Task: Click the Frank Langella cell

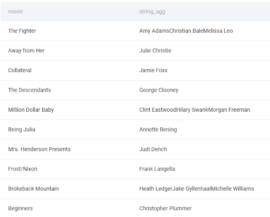Action: pyautogui.click(x=157, y=169)
